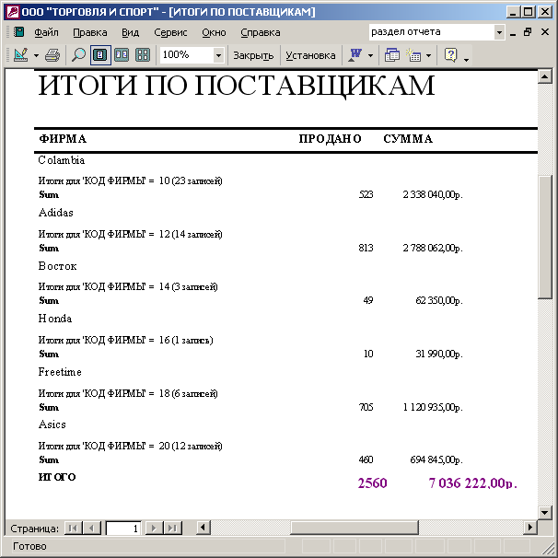
Task: Click the Database Window icon
Action: (392, 55)
